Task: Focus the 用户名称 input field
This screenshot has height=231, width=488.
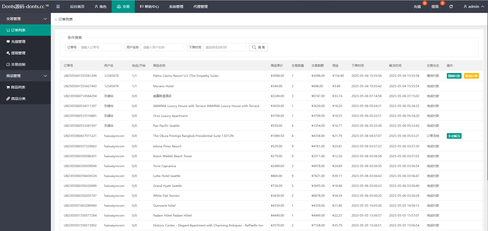Action: tap(162, 47)
